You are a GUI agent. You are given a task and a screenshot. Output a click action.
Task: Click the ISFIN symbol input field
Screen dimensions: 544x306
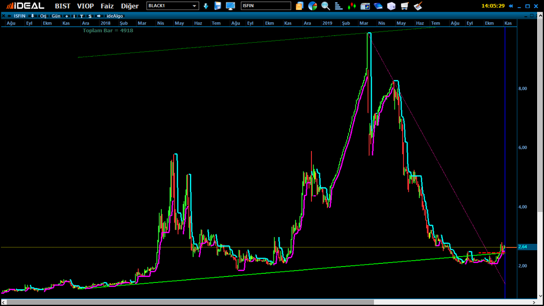tap(266, 6)
